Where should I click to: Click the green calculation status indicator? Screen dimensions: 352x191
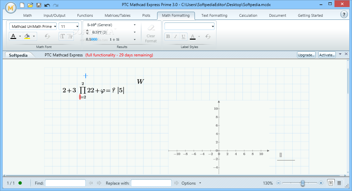pyautogui.click(x=20, y=183)
